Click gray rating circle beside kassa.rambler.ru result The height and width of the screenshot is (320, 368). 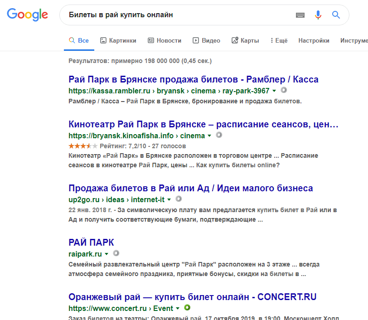[284, 90]
